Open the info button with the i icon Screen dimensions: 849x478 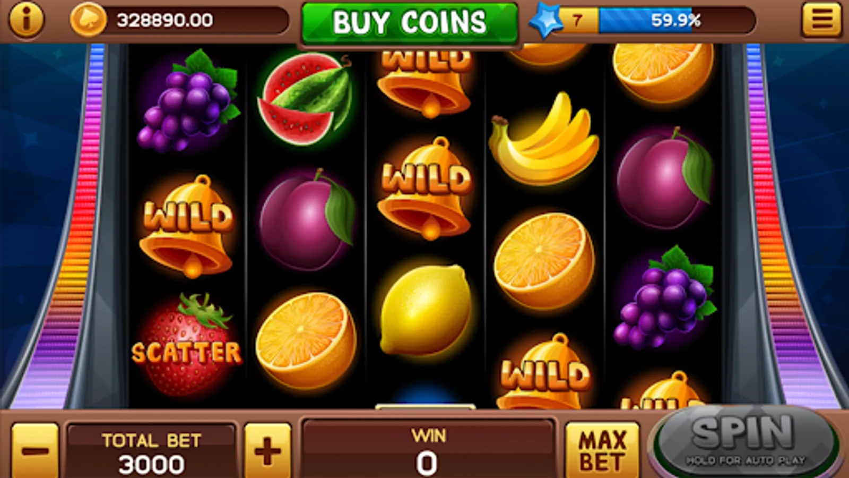click(x=26, y=20)
